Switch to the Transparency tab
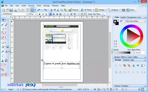This screenshot has height=92, width=148. tap(132, 17)
